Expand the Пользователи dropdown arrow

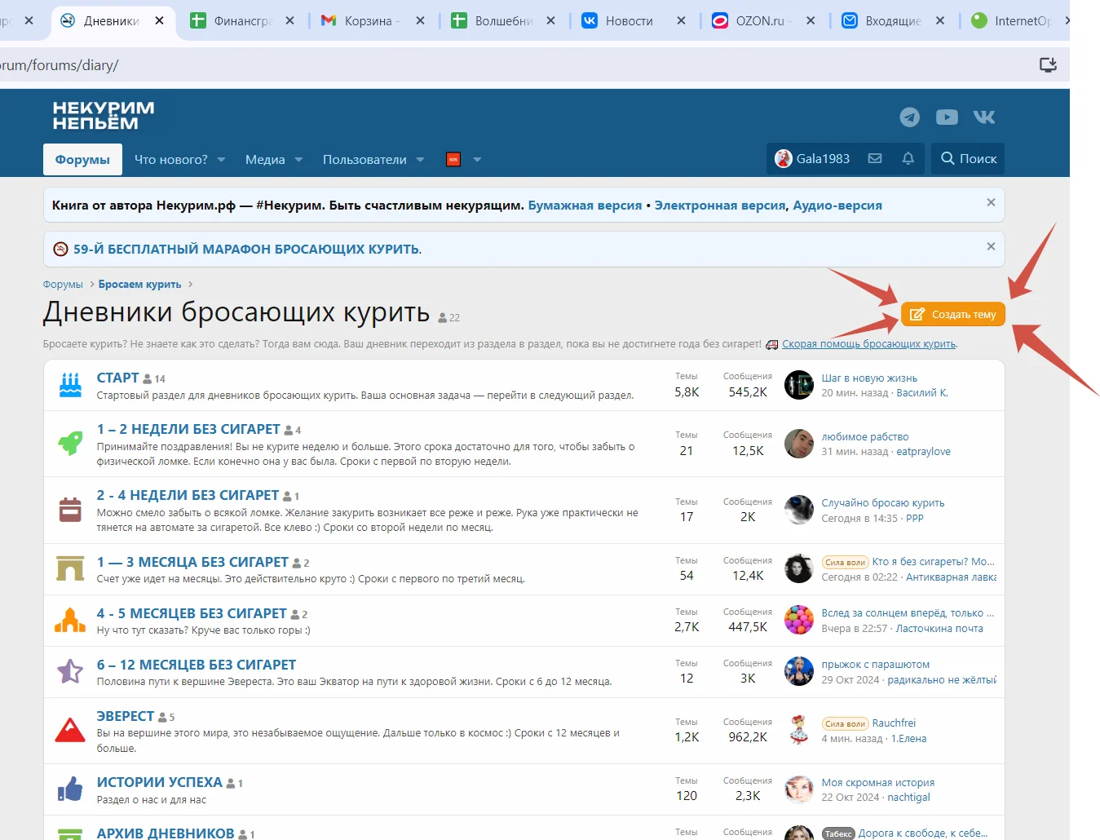coord(420,160)
